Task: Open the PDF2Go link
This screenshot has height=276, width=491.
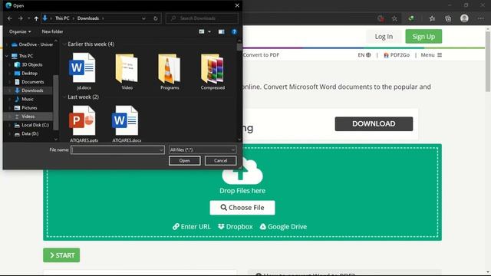Action: (397, 55)
